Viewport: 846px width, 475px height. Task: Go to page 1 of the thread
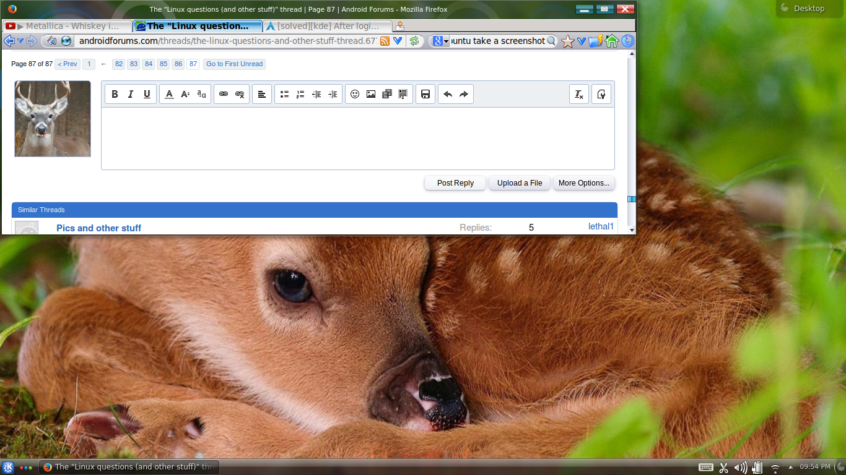point(89,64)
